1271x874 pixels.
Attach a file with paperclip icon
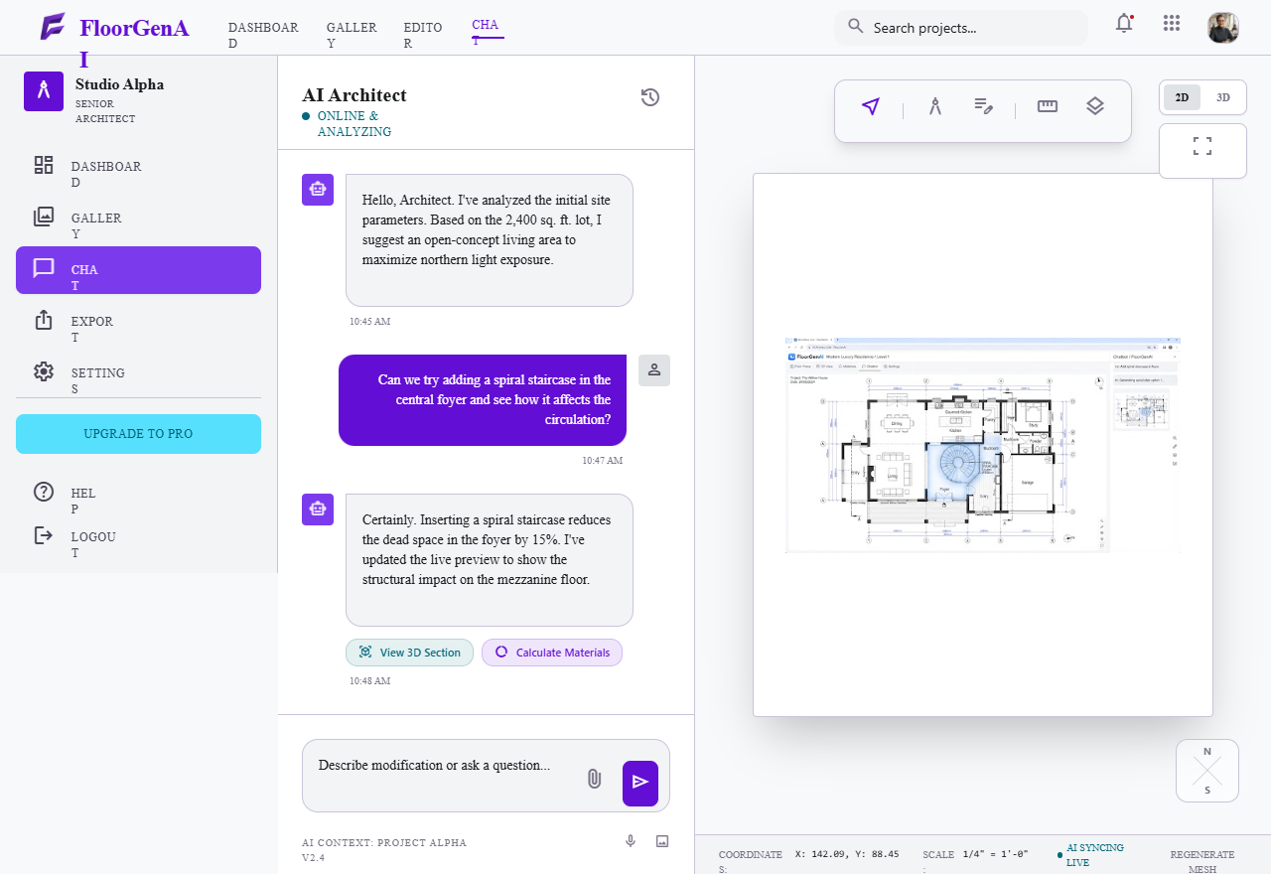tap(594, 779)
